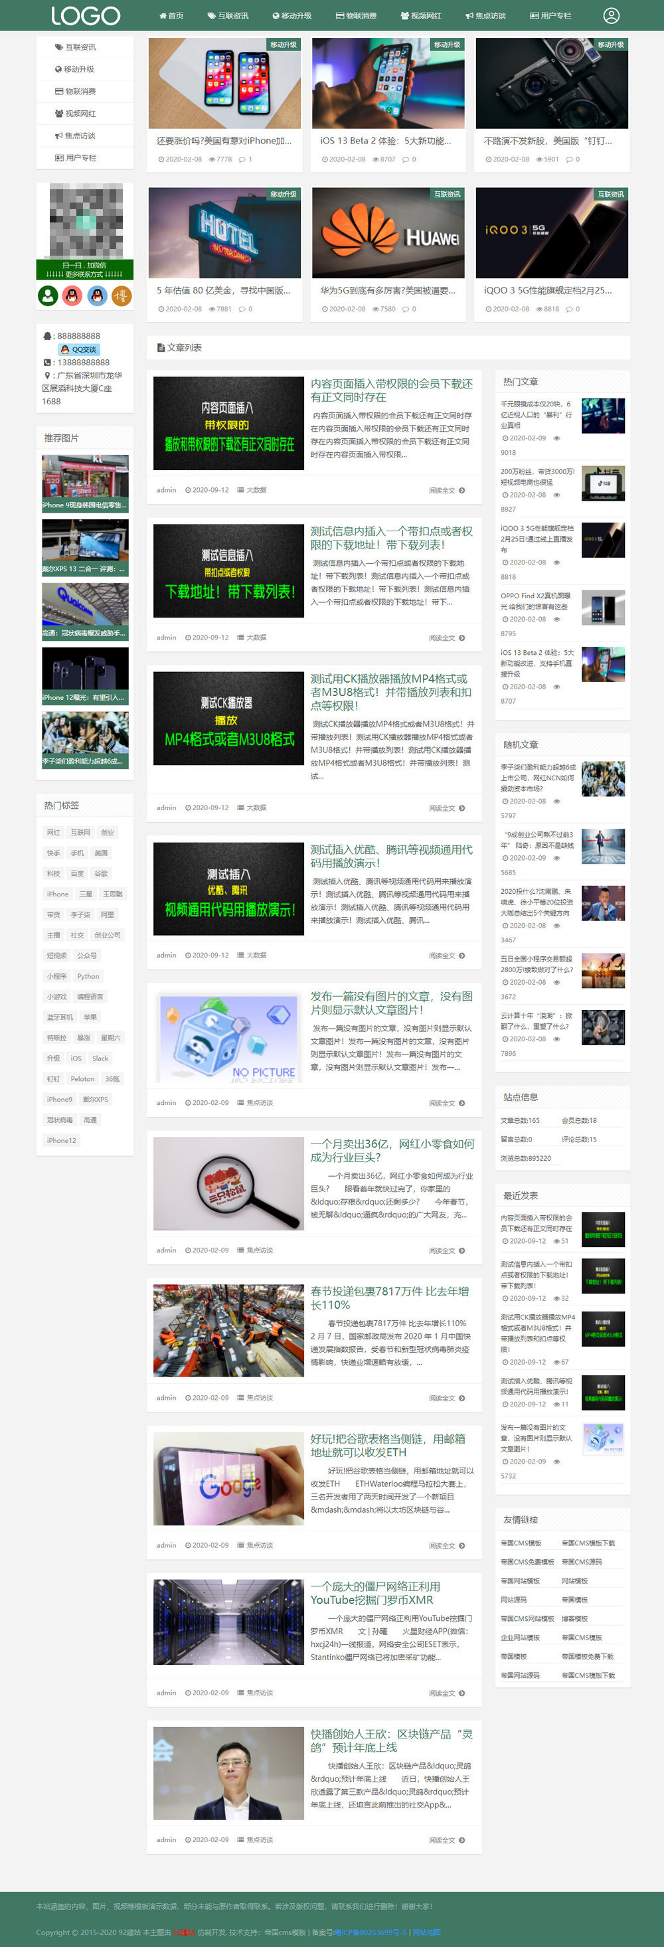Viewport: 664px width, 1947px height.
Task: Open 互联资讯 in top navigation
Action: (x=228, y=16)
